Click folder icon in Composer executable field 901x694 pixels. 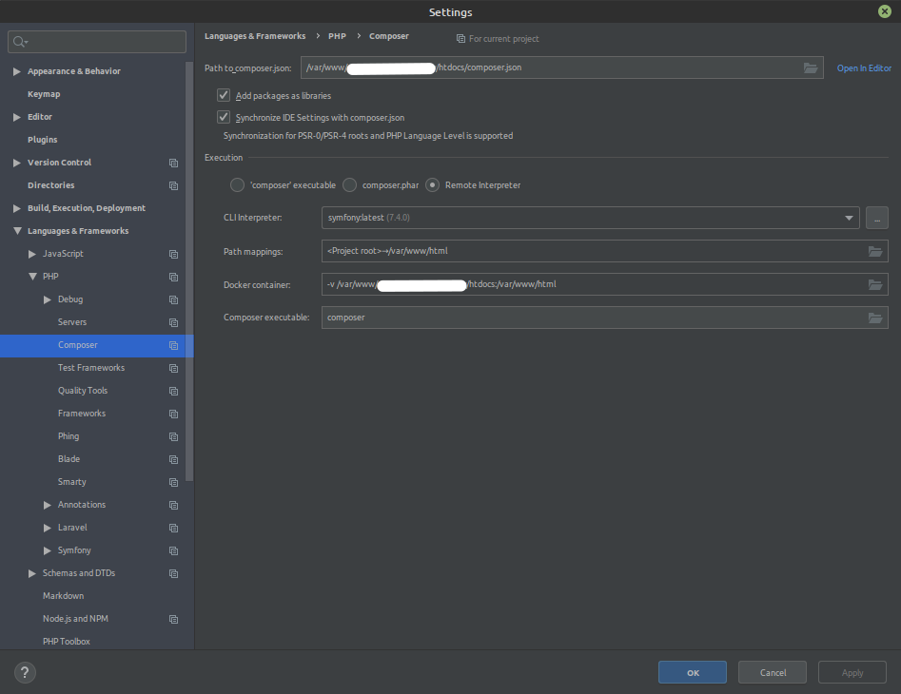pyautogui.click(x=874, y=318)
